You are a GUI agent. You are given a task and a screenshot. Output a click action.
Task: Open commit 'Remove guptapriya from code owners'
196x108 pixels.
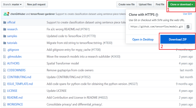tap(70, 70)
